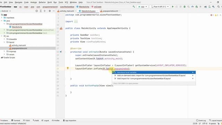This screenshot has height=125, width=222.
Task: Open the app run configuration dropdown
Action: click(143, 7)
